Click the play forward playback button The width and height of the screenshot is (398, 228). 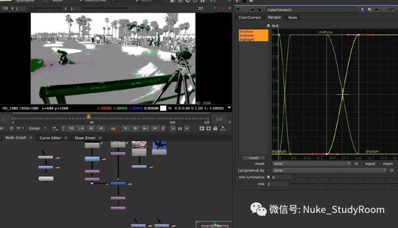point(126,128)
